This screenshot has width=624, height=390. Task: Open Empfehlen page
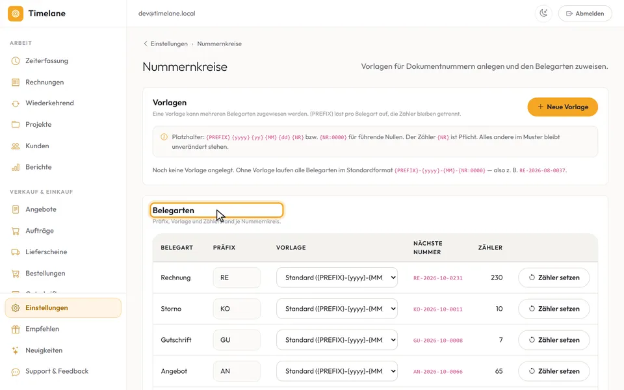tap(63, 329)
